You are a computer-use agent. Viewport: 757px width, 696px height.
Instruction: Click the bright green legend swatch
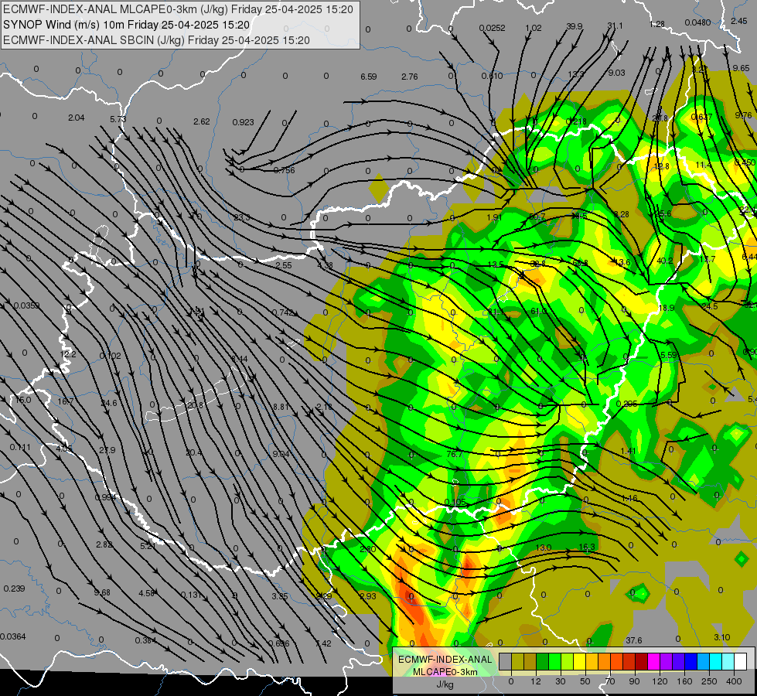554,661
